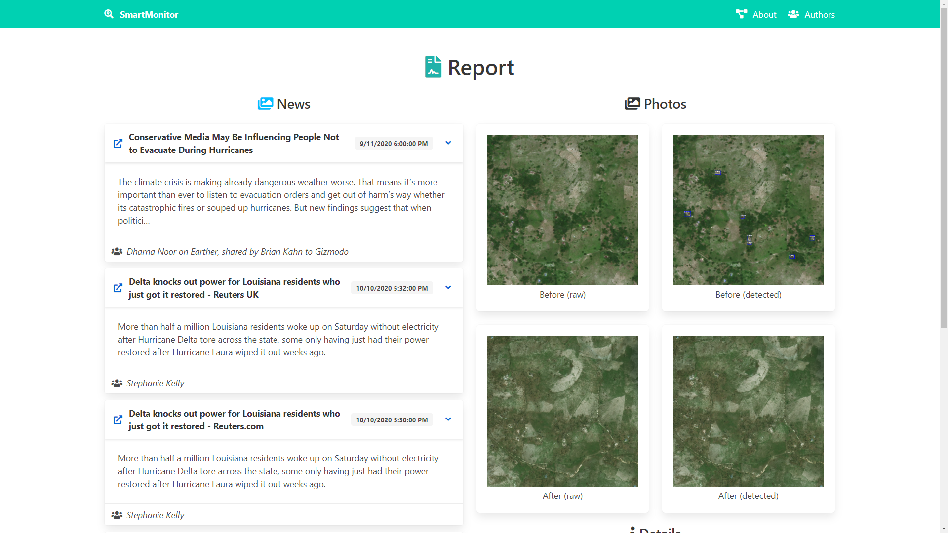
Task: Click the page vertical scrollbar thumb
Action: [944, 168]
